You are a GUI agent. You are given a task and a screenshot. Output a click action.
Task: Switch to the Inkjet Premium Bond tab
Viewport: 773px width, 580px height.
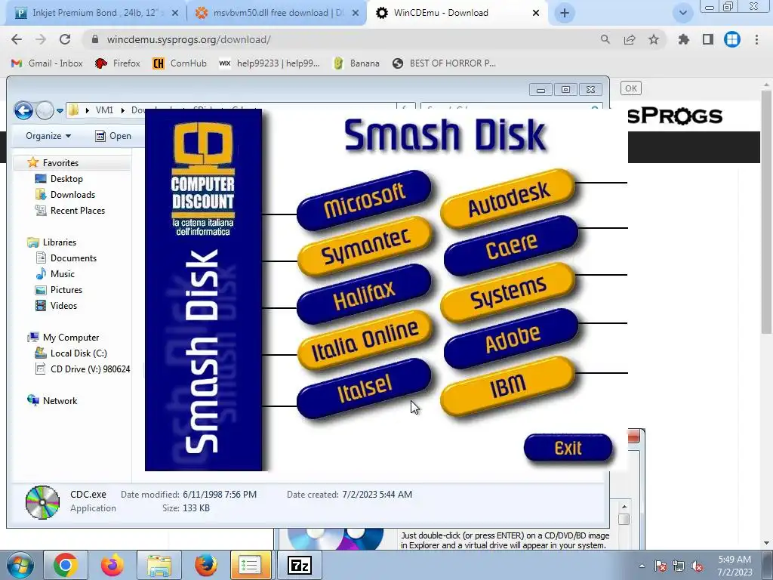pos(94,13)
